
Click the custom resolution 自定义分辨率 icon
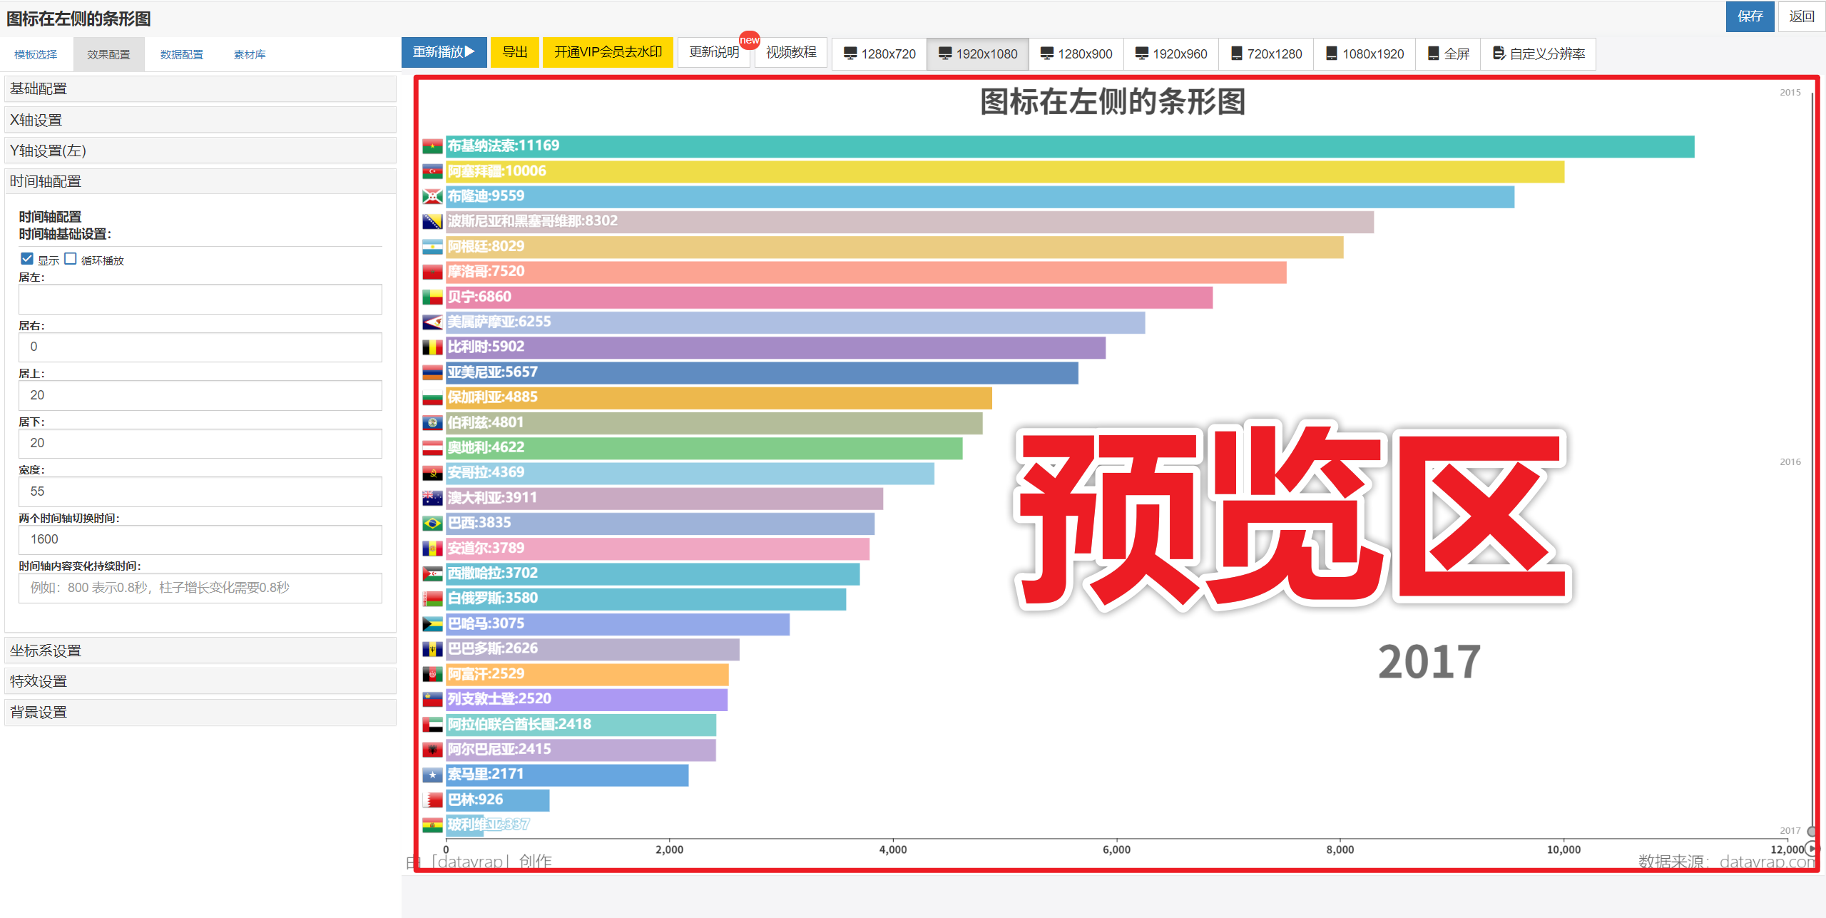1499,53
